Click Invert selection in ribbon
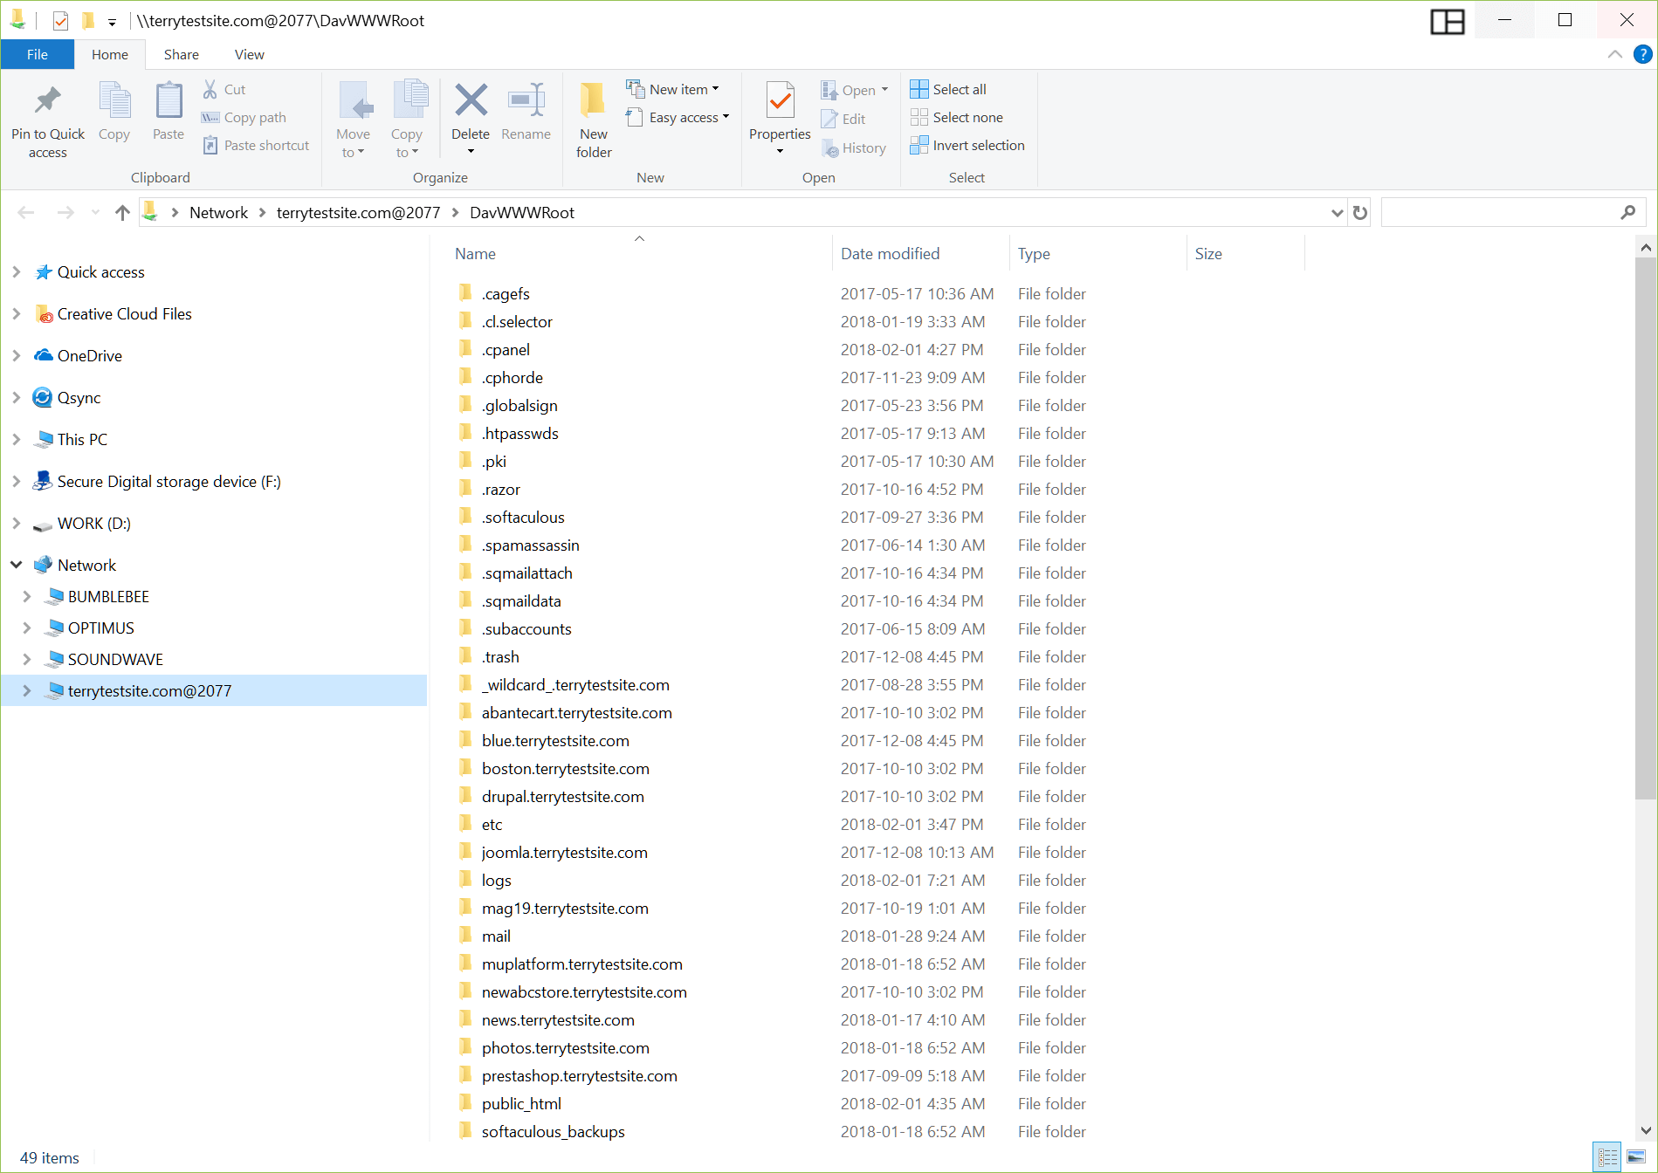Viewport: 1658px width, 1173px height. (967, 145)
